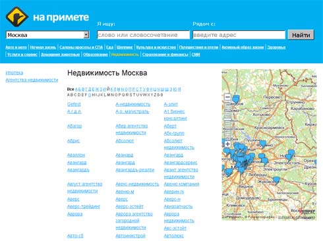
Task: Open the А.о. магистраль listing
Action: pos(132,111)
